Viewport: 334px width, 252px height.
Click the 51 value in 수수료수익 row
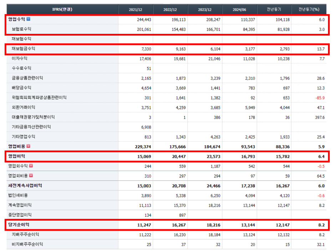pyautogui.click(x=149, y=68)
